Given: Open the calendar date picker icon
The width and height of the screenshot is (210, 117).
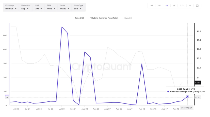Looking at the screenshot, I should click(197, 6).
